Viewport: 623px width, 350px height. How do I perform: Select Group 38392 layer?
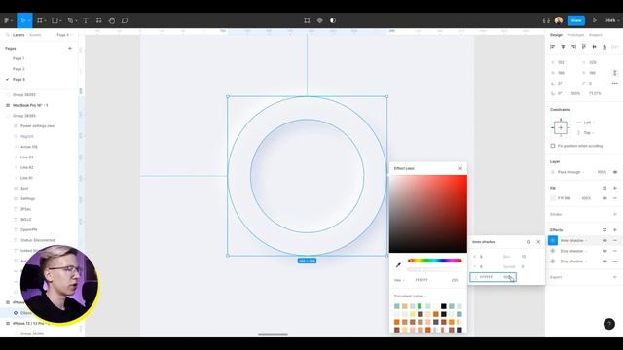[23, 95]
